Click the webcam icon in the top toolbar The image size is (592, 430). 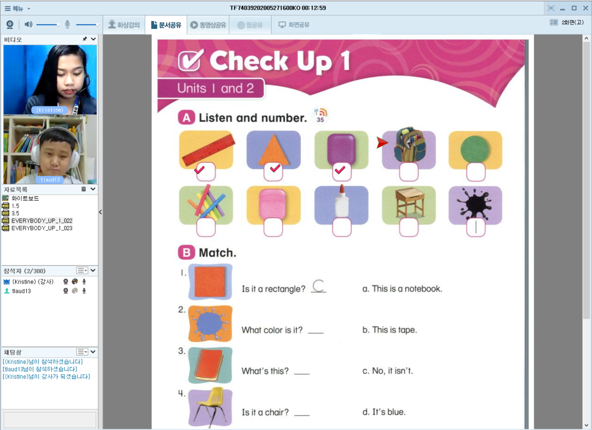click(10, 25)
